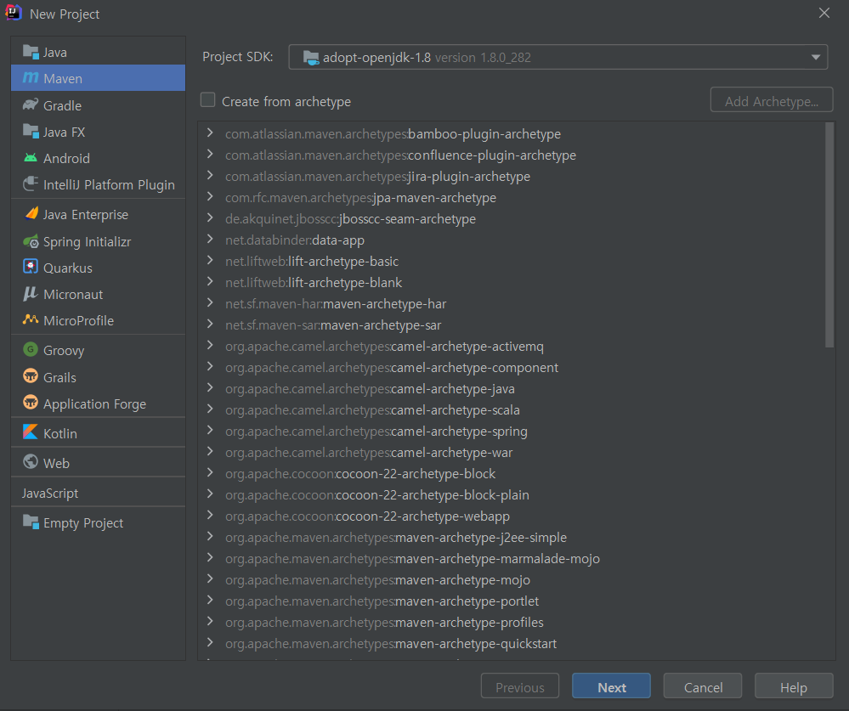
Task: Click the Kotlin K icon
Action: [x=31, y=432]
